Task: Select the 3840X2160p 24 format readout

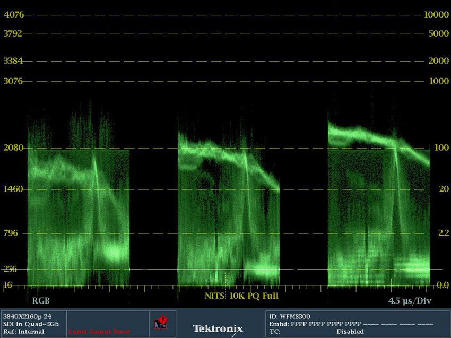Action: pos(27,316)
